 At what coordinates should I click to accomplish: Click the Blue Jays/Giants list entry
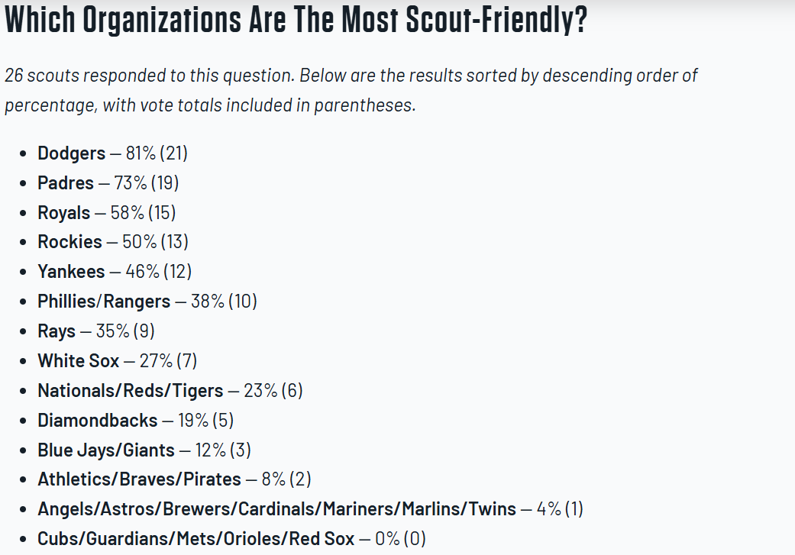144,450
